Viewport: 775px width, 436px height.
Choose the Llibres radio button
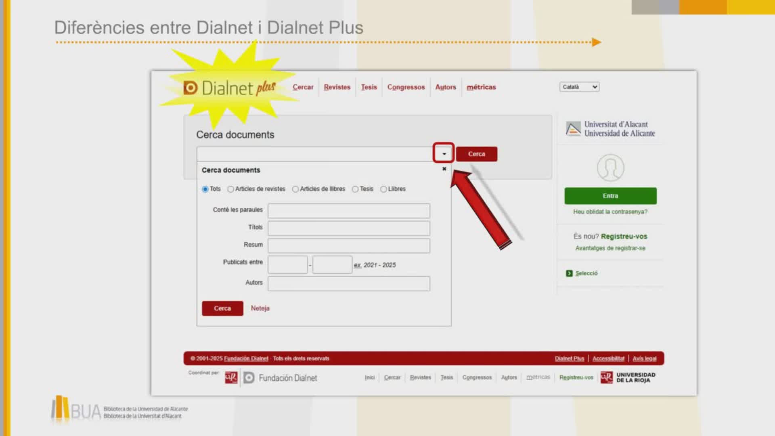(x=383, y=189)
